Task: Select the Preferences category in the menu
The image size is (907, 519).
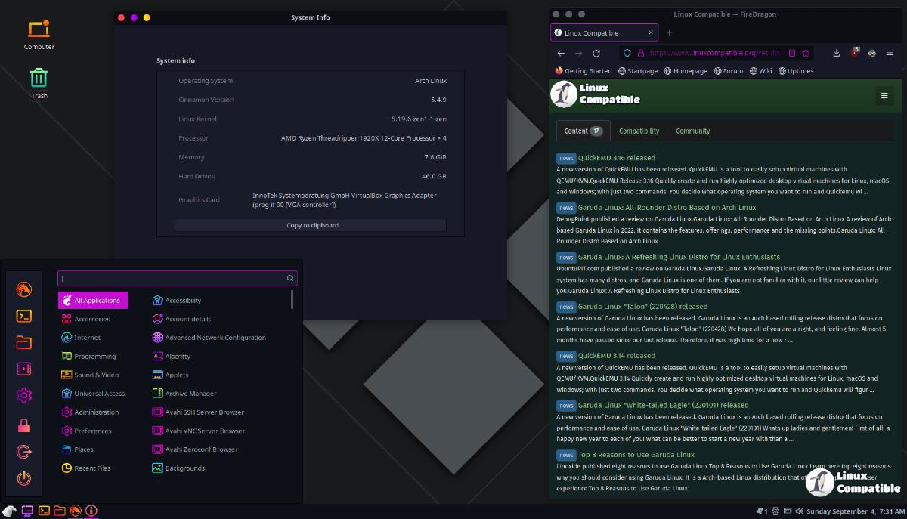Action: coord(92,431)
